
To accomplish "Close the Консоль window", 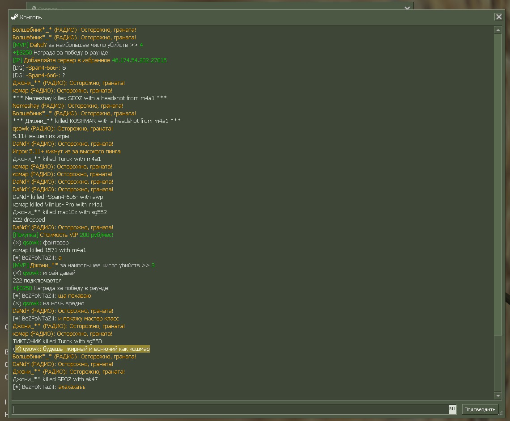I will click(x=498, y=17).
